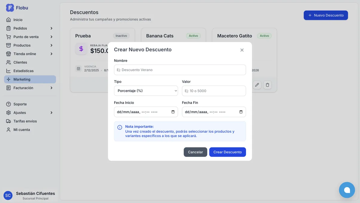Click the pencil edit icon on Macetero Gatito
Viewport: 360px width, 203px height.
click(257, 85)
